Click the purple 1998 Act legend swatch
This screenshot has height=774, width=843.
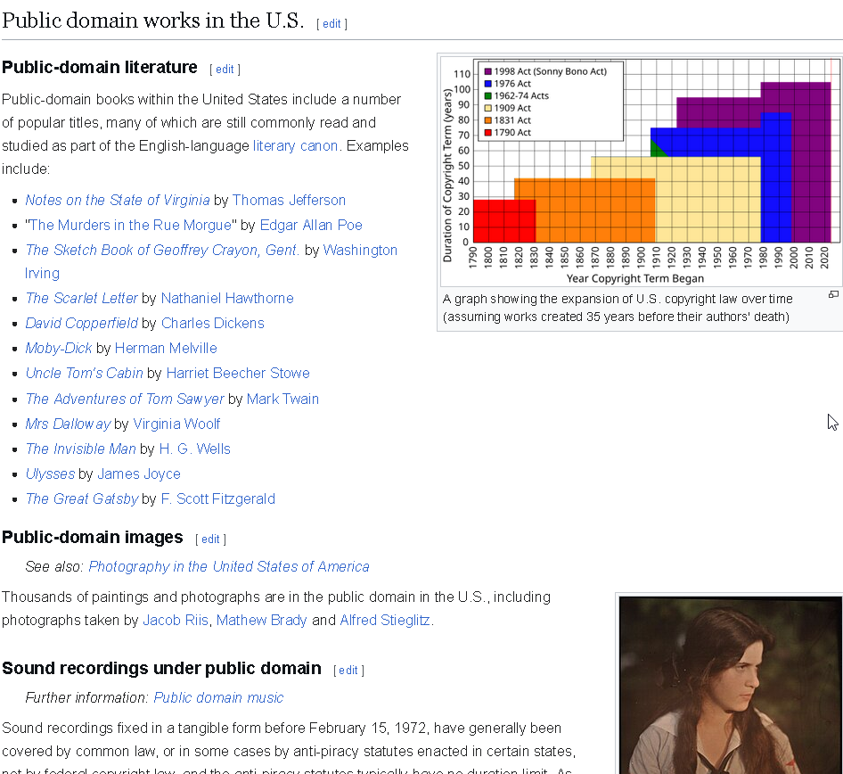(x=488, y=71)
